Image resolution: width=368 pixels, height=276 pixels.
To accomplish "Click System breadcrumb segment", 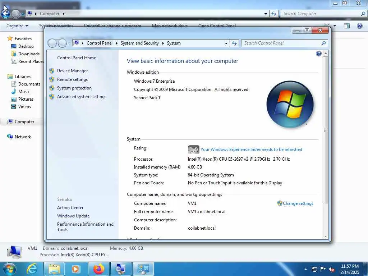I will [174, 43].
